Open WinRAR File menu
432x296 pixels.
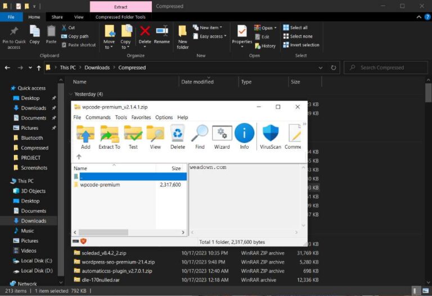(77, 117)
